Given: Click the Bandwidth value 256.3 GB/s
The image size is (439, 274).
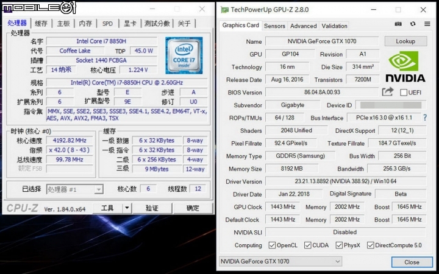Looking at the screenshot, I should [397, 169].
